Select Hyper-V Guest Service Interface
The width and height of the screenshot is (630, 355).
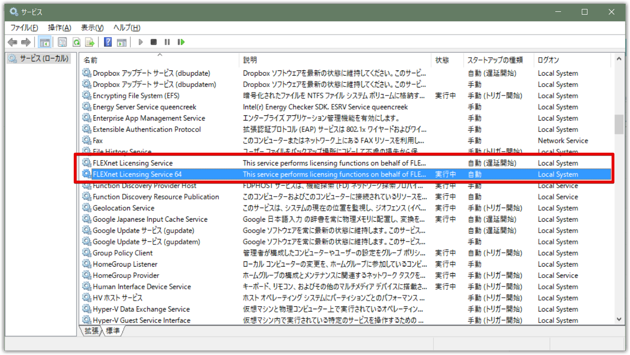pyautogui.click(x=346, y=320)
